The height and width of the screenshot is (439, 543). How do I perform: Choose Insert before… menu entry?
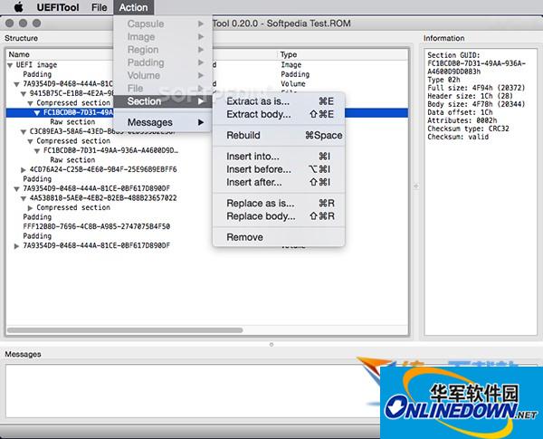279,169
